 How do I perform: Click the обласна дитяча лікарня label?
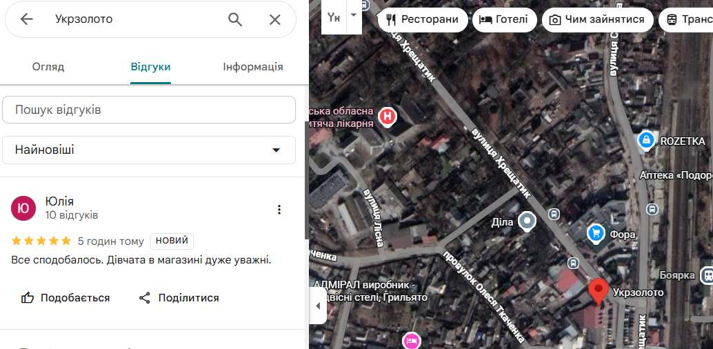(x=341, y=117)
